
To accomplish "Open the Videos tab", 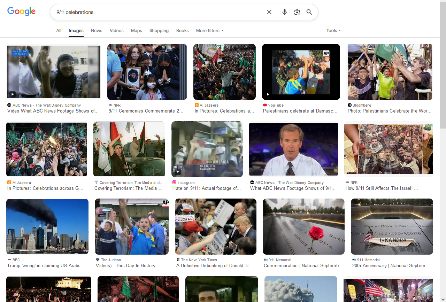I will pyautogui.click(x=117, y=31).
